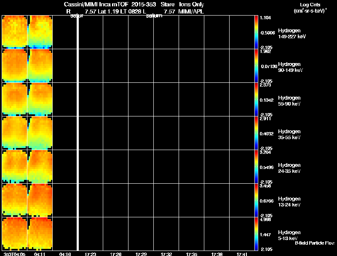Click the '17:32' time axis label
The width and height of the screenshot is (337, 256).
pyautogui.click(x=166, y=254)
